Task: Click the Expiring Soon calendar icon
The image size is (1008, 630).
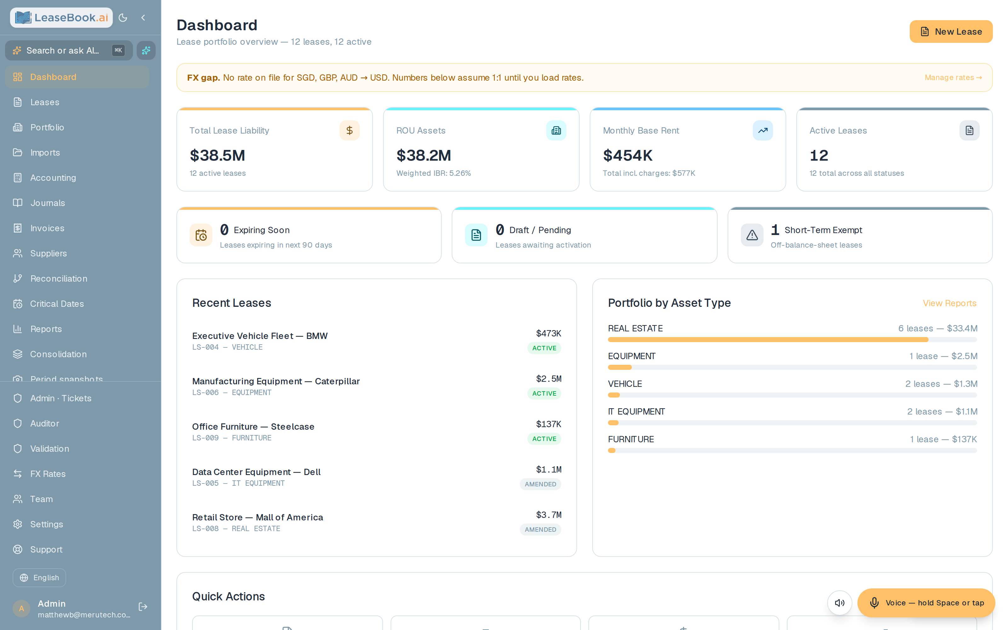Action: [201, 235]
